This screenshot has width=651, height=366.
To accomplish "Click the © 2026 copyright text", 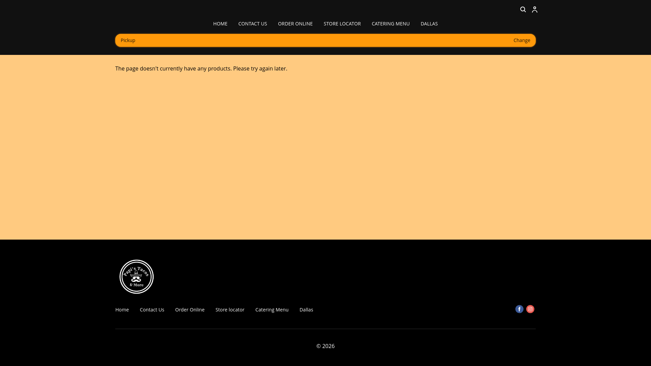I will tap(325, 346).
